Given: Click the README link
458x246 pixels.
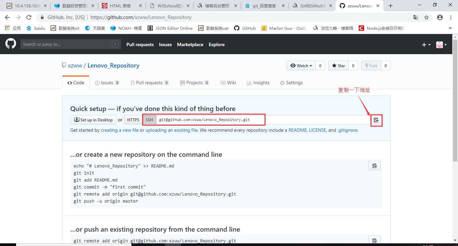Looking at the screenshot, I should coord(297,130).
